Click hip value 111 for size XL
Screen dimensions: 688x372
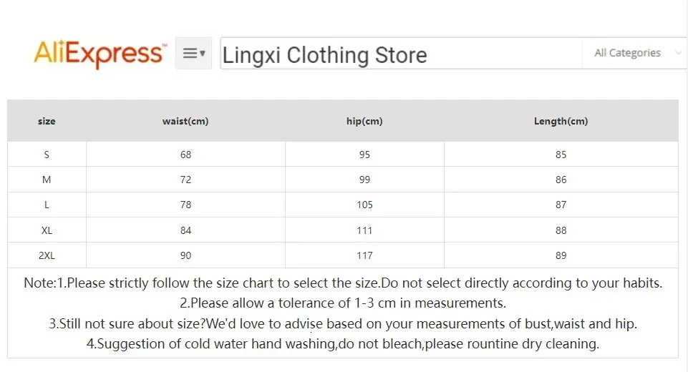pos(364,230)
